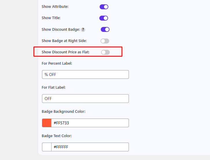The height and width of the screenshot is (160, 210).
Task: Turn off the Show Title switch
Action: tap(104, 18)
